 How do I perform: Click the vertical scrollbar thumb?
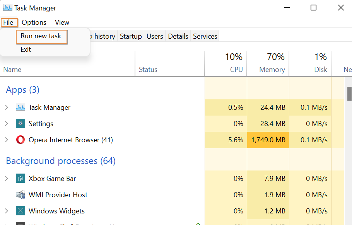[349, 94]
